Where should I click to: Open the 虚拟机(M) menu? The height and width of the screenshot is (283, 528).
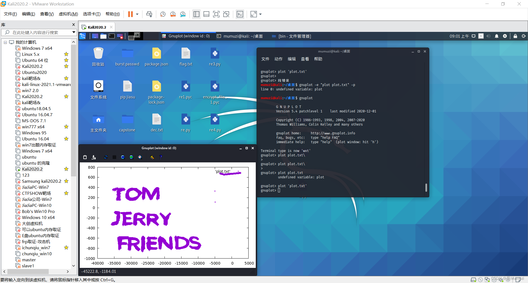point(68,14)
